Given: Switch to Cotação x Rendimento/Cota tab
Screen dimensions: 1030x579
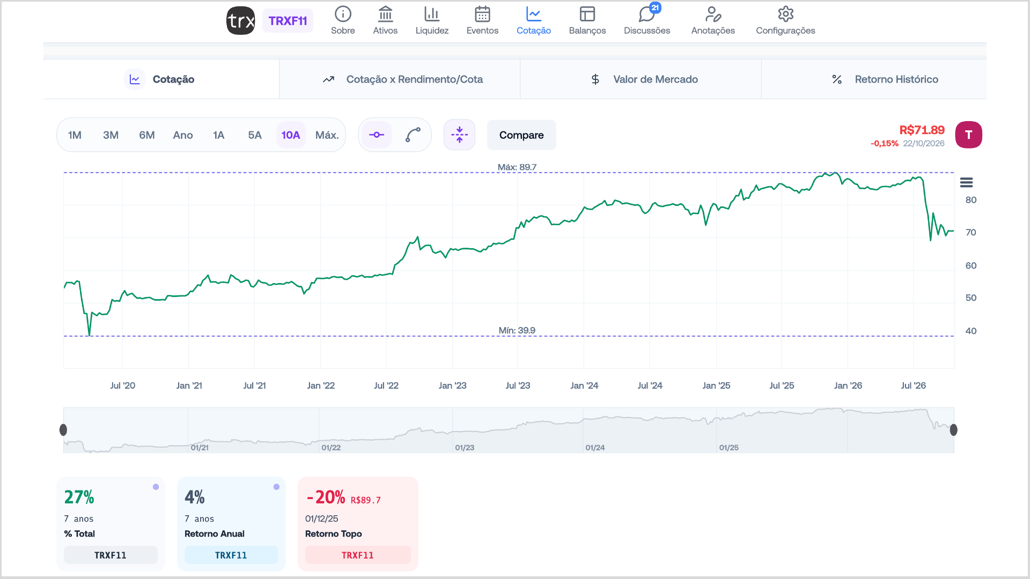Looking at the screenshot, I should [x=400, y=79].
